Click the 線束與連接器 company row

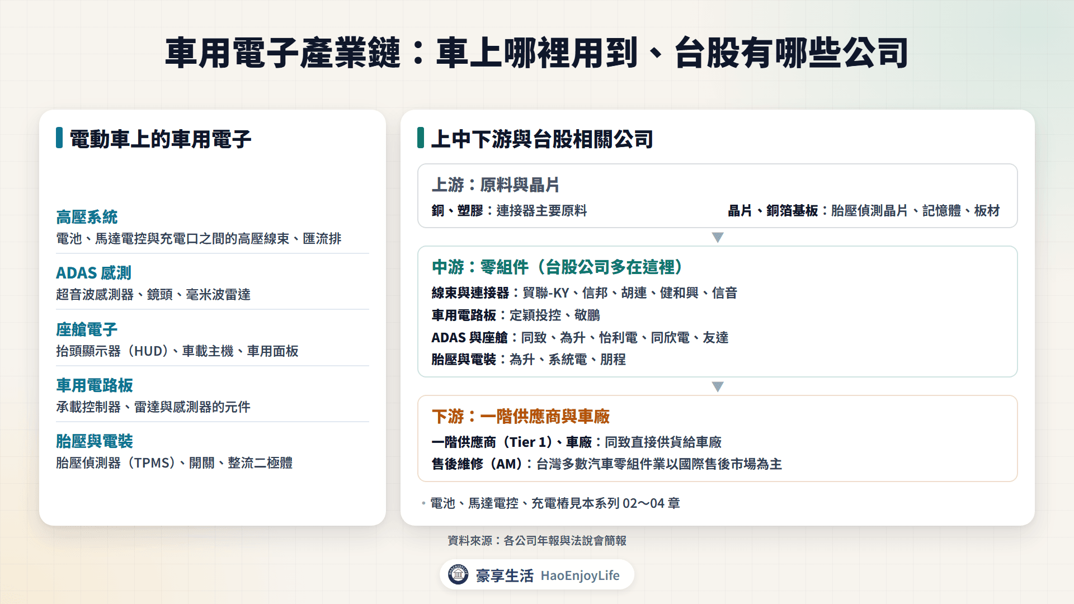point(585,293)
